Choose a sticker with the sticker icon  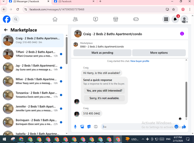point(89,127)
